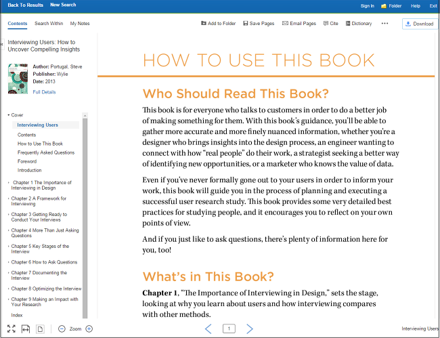Click Sign In link
This screenshot has height=338, width=440.
click(368, 6)
